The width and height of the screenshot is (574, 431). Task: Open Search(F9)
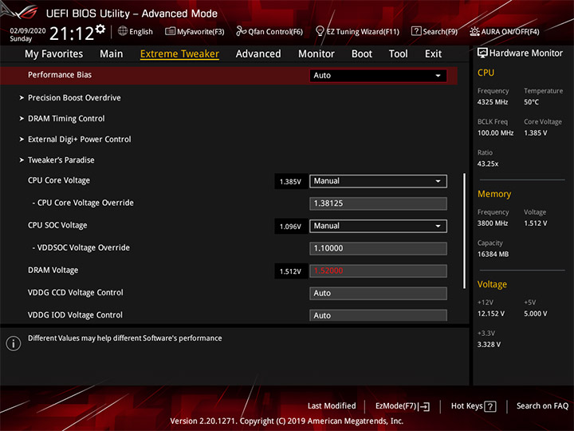(x=434, y=31)
